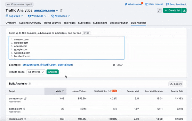192x121 pixels.
Task: Click the globe icon beside Worldwide
Action: point(29,16)
